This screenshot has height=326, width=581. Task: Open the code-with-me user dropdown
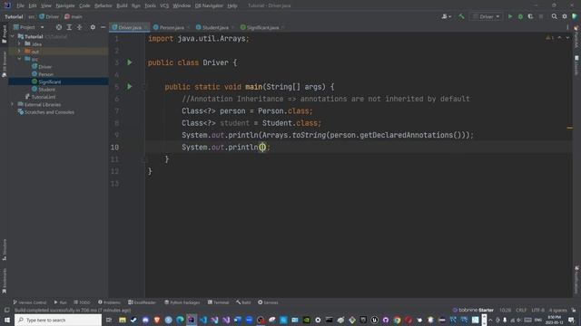click(446, 16)
